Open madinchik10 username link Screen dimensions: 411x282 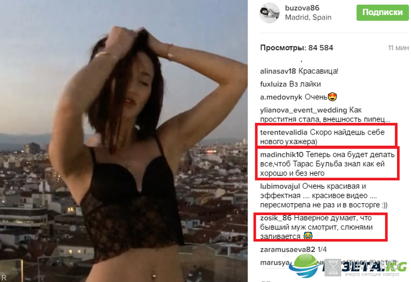pos(281,155)
